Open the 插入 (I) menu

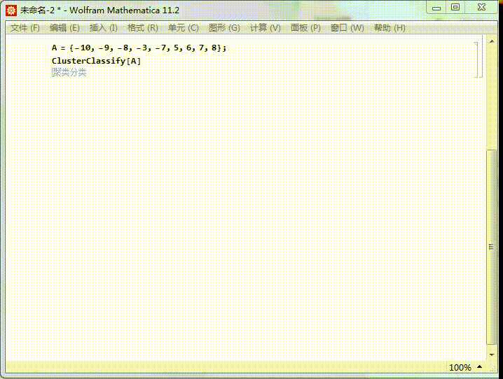click(103, 28)
